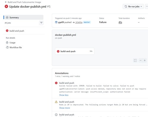Image resolution: width=148 pixels, height=117 pixels.
Task: Open the more options ellipsis menu
Action: [x=147, y=7]
